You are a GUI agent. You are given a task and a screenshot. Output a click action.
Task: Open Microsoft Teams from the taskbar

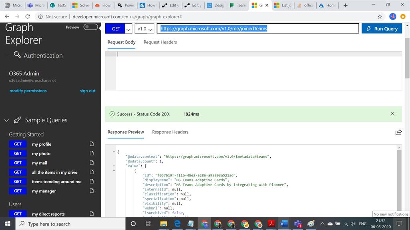(297, 224)
